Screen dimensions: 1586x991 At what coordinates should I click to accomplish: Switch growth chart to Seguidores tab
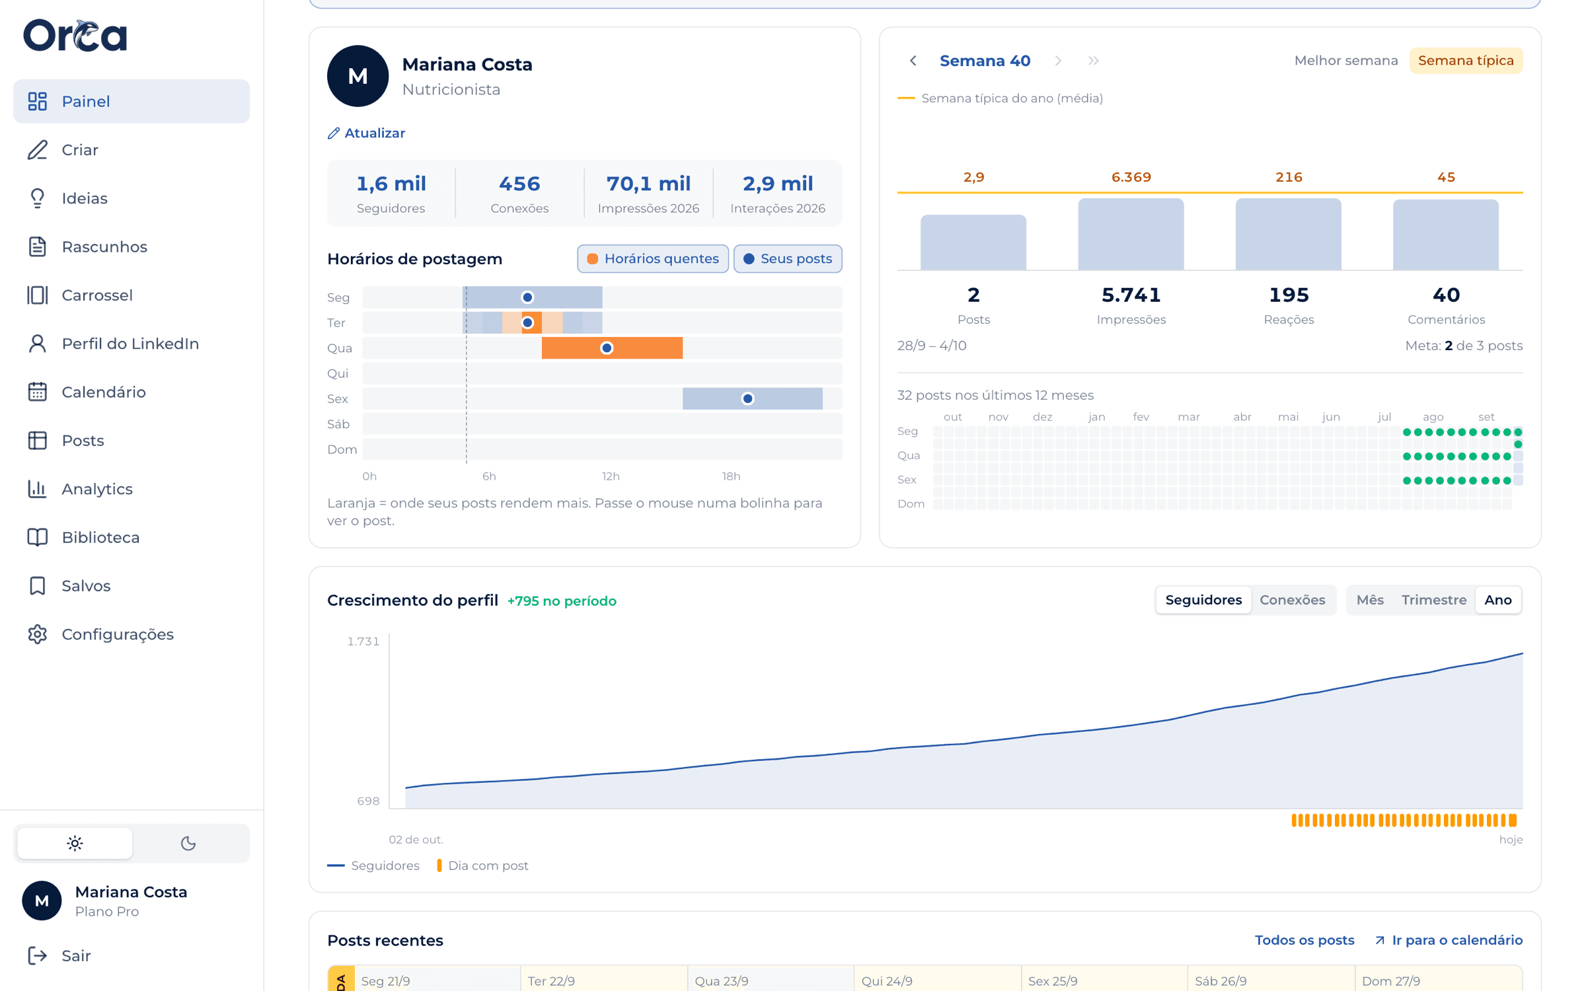point(1203,600)
